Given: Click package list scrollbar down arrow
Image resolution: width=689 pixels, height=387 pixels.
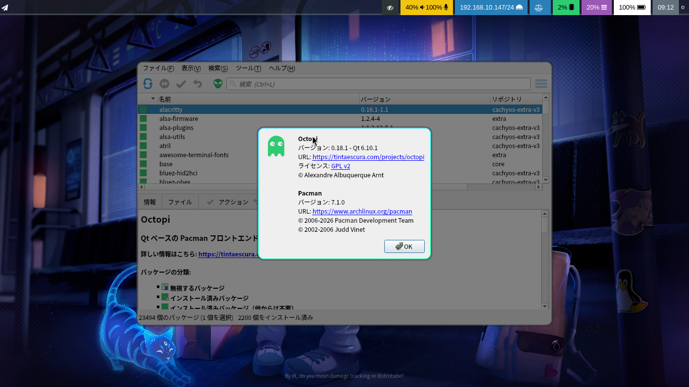Looking at the screenshot, I should (545, 180).
